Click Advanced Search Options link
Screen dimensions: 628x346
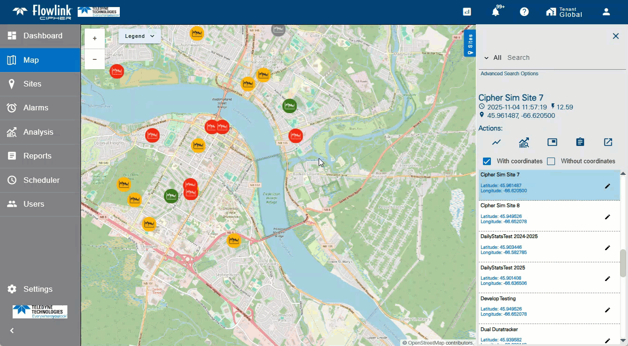click(509, 73)
